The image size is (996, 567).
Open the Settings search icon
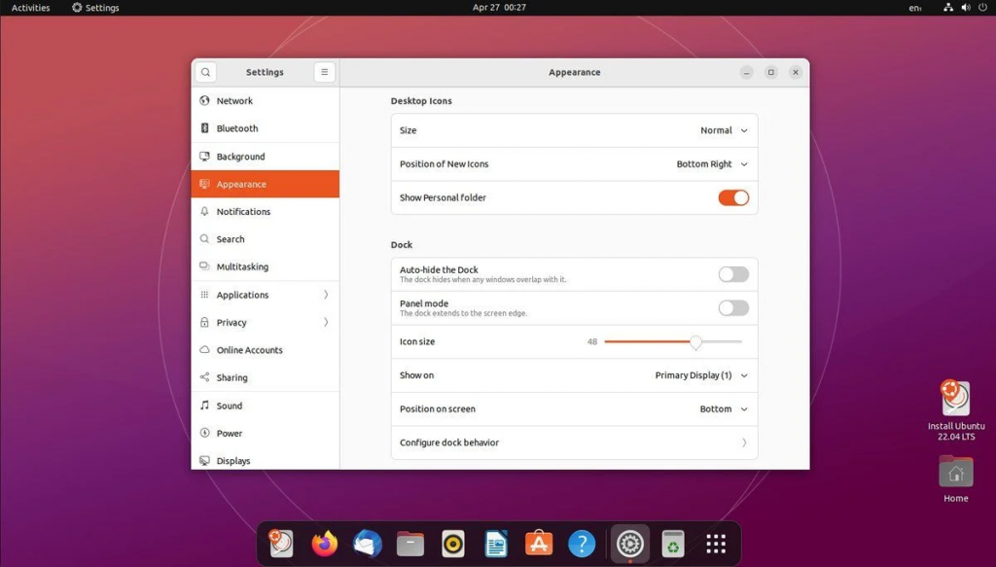(206, 72)
